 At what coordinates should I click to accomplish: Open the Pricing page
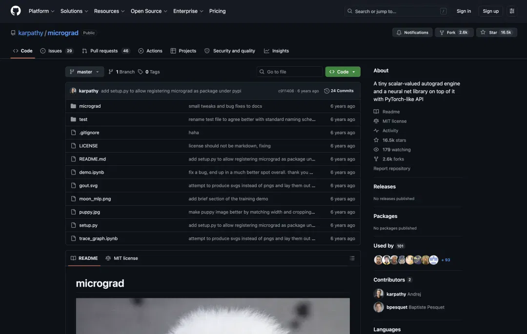(218, 11)
